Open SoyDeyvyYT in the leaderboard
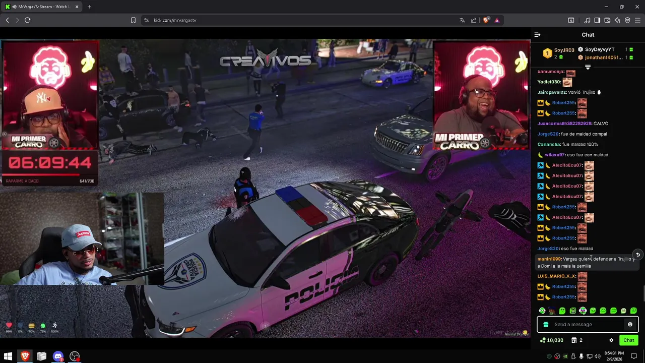645x363 pixels. [x=599, y=49]
